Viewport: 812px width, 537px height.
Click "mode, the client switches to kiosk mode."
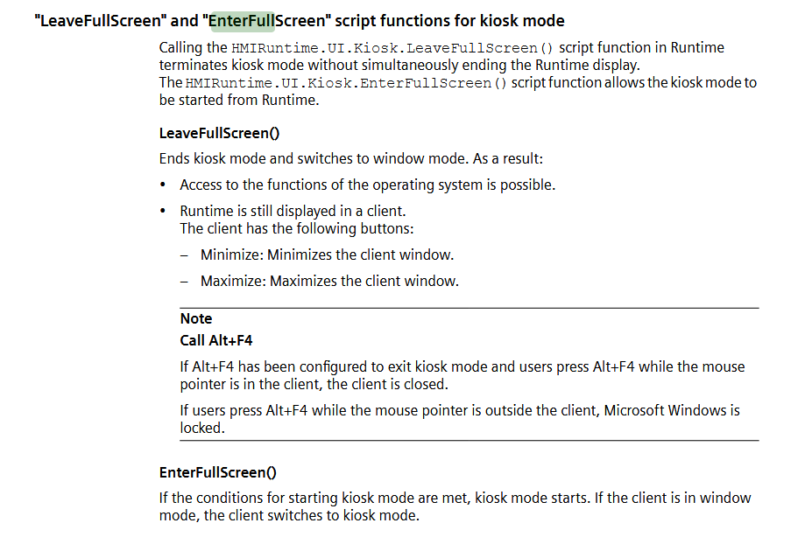point(289,515)
